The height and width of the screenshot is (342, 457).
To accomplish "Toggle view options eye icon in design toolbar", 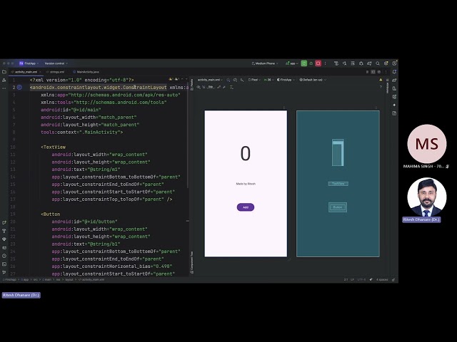I will [x=199, y=87].
